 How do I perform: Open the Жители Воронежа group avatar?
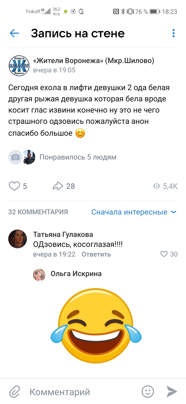pyautogui.click(x=19, y=66)
